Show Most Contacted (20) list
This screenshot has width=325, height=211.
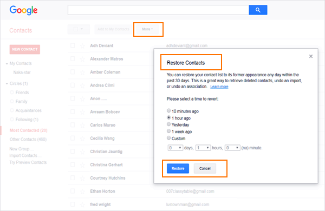[28, 130]
